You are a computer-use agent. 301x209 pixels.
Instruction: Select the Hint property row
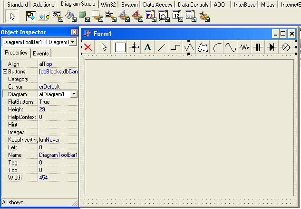(39, 125)
